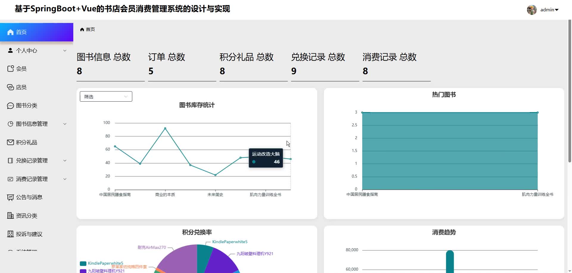
Task: Expand the 图书信息管理 chevron
Action: click(x=65, y=124)
